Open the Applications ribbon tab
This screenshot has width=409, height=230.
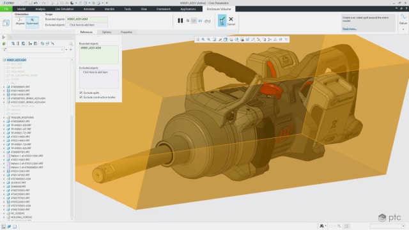click(188, 9)
